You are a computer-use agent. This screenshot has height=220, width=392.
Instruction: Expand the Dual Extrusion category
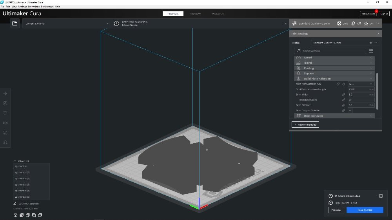tap(334, 116)
